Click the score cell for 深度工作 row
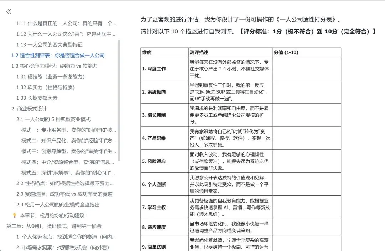 coord(307,69)
